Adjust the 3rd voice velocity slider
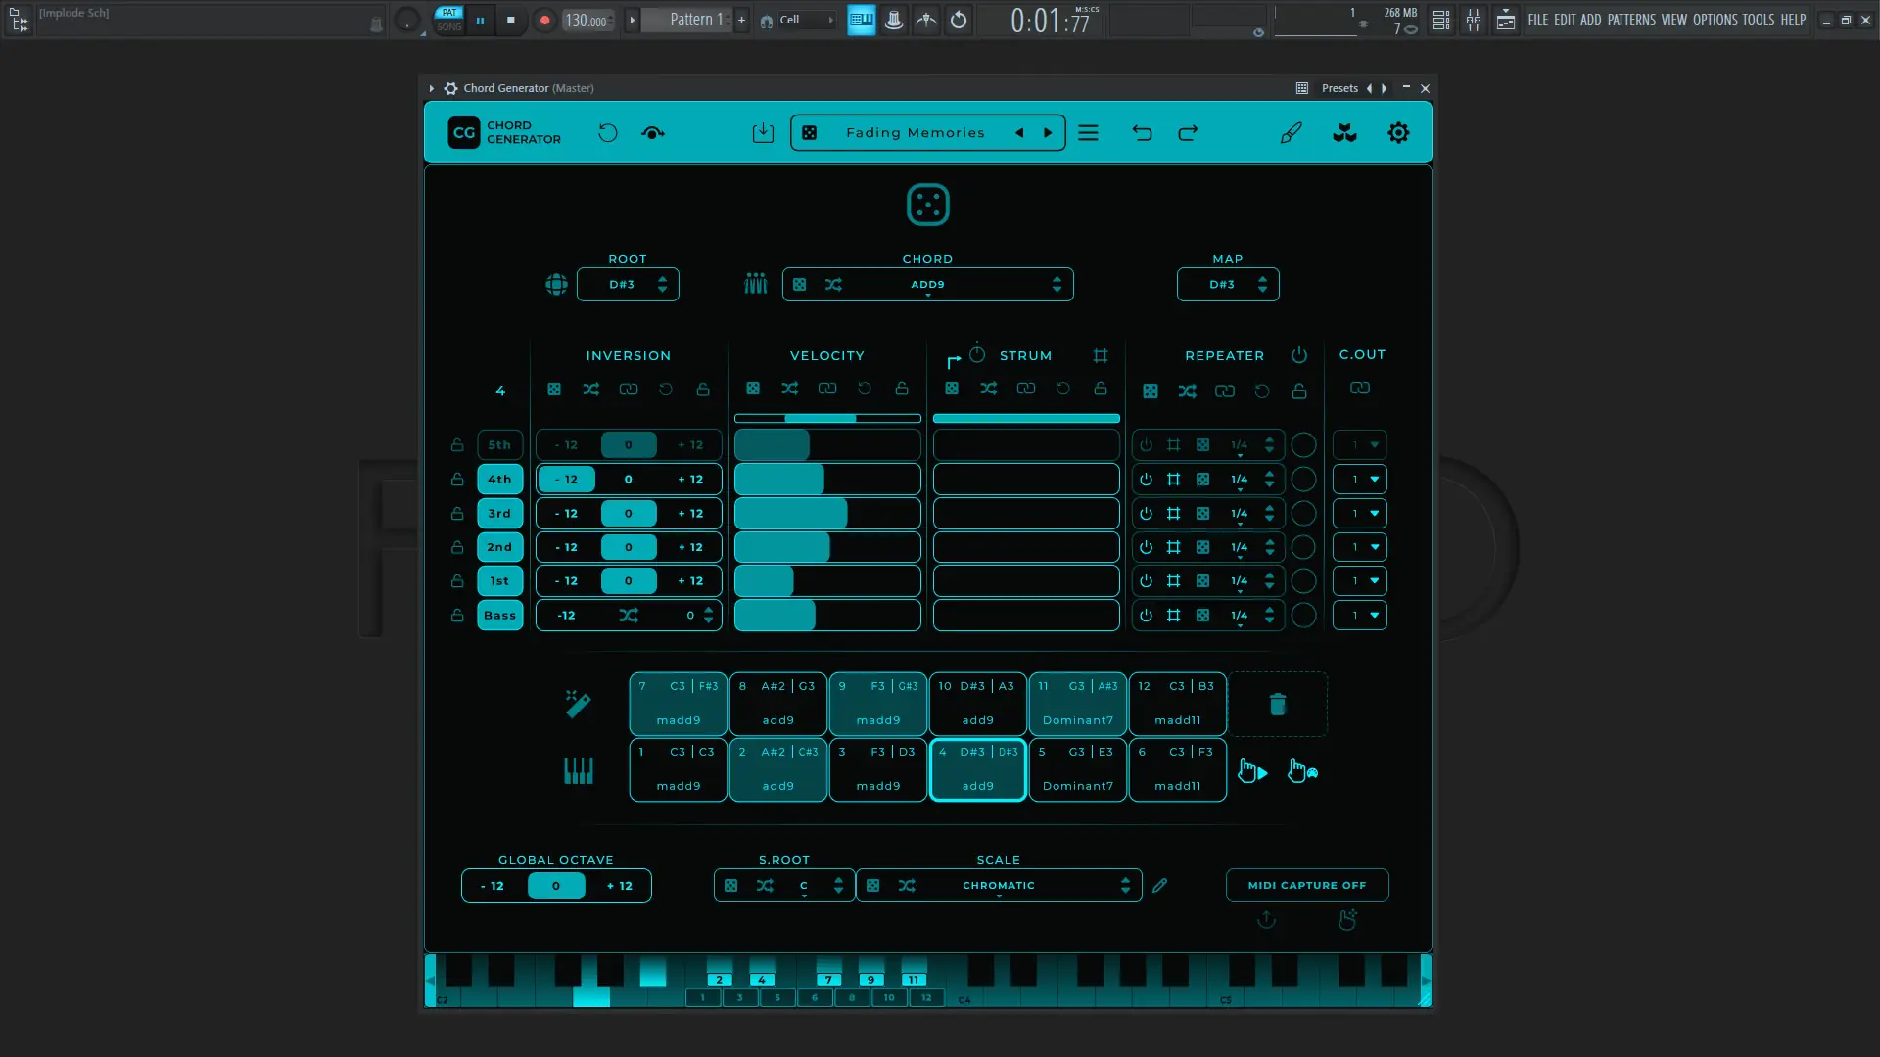 click(x=826, y=514)
